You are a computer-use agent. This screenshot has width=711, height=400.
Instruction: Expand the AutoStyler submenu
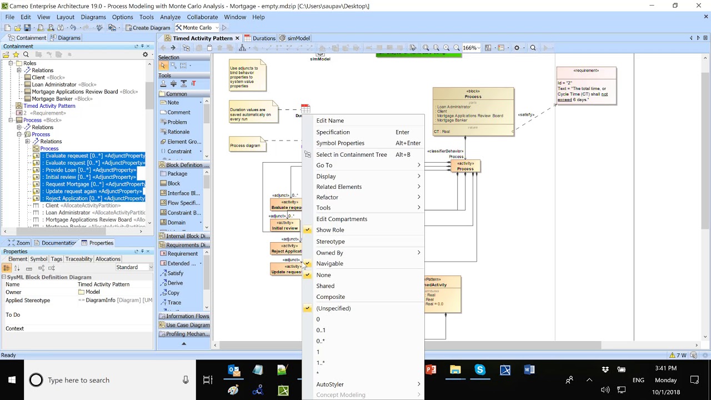pyautogui.click(x=363, y=384)
